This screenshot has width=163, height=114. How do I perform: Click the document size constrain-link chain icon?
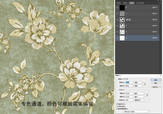pos(147,95)
